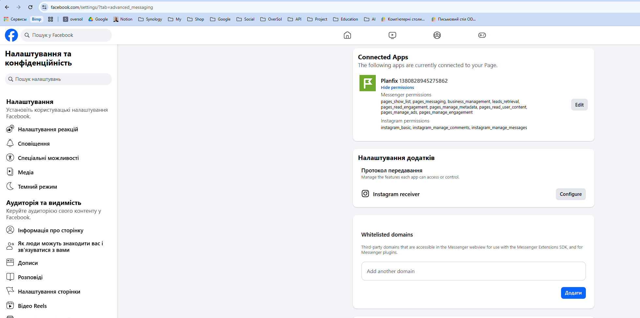This screenshot has width=640, height=318.
Task: Open the Shop bookmarks folder
Action: (x=195, y=19)
